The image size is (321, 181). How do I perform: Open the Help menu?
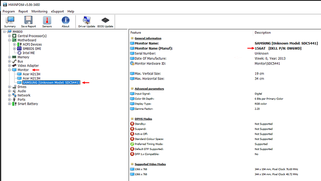71,11
